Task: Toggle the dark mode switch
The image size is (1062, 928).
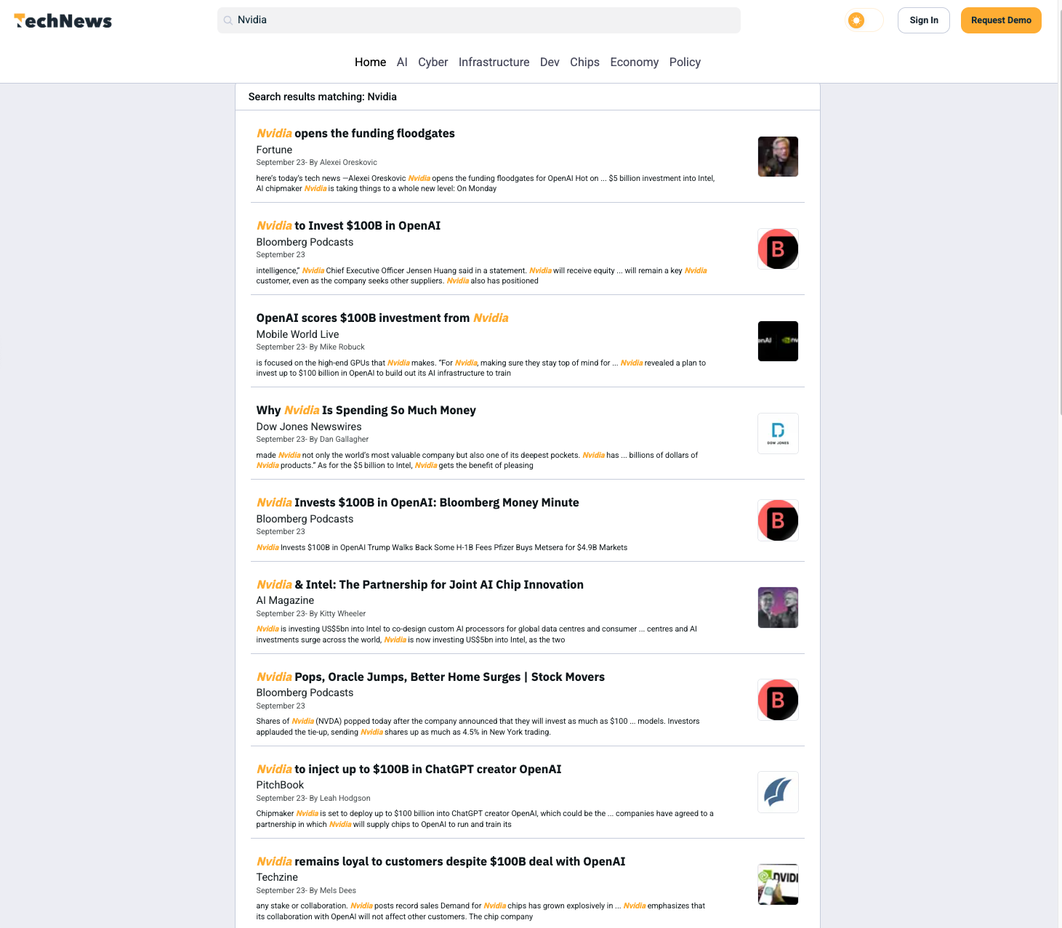Action: (x=864, y=20)
